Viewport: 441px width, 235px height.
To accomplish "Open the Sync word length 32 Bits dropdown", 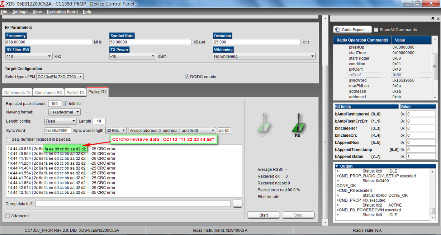I will pyautogui.click(x=116, y=131).
